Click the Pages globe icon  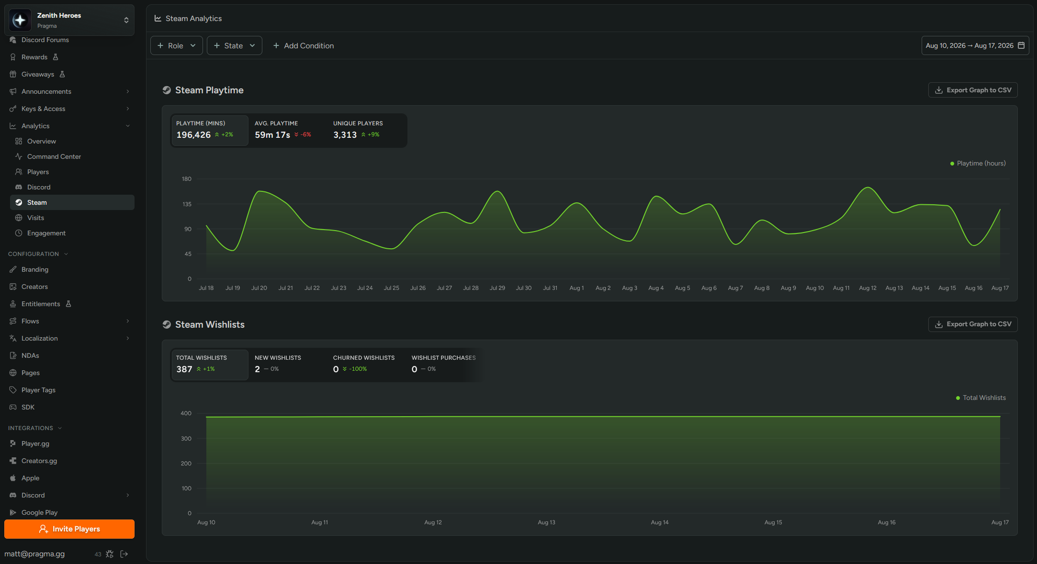click(x=13, y=373)
